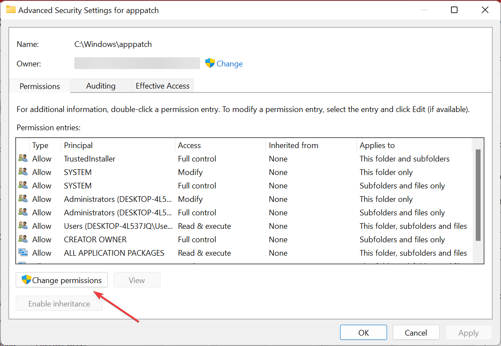This screenshot has width=501, height=346.
Task: Open the Effective Access tab
Action: [x=162, y=86]
